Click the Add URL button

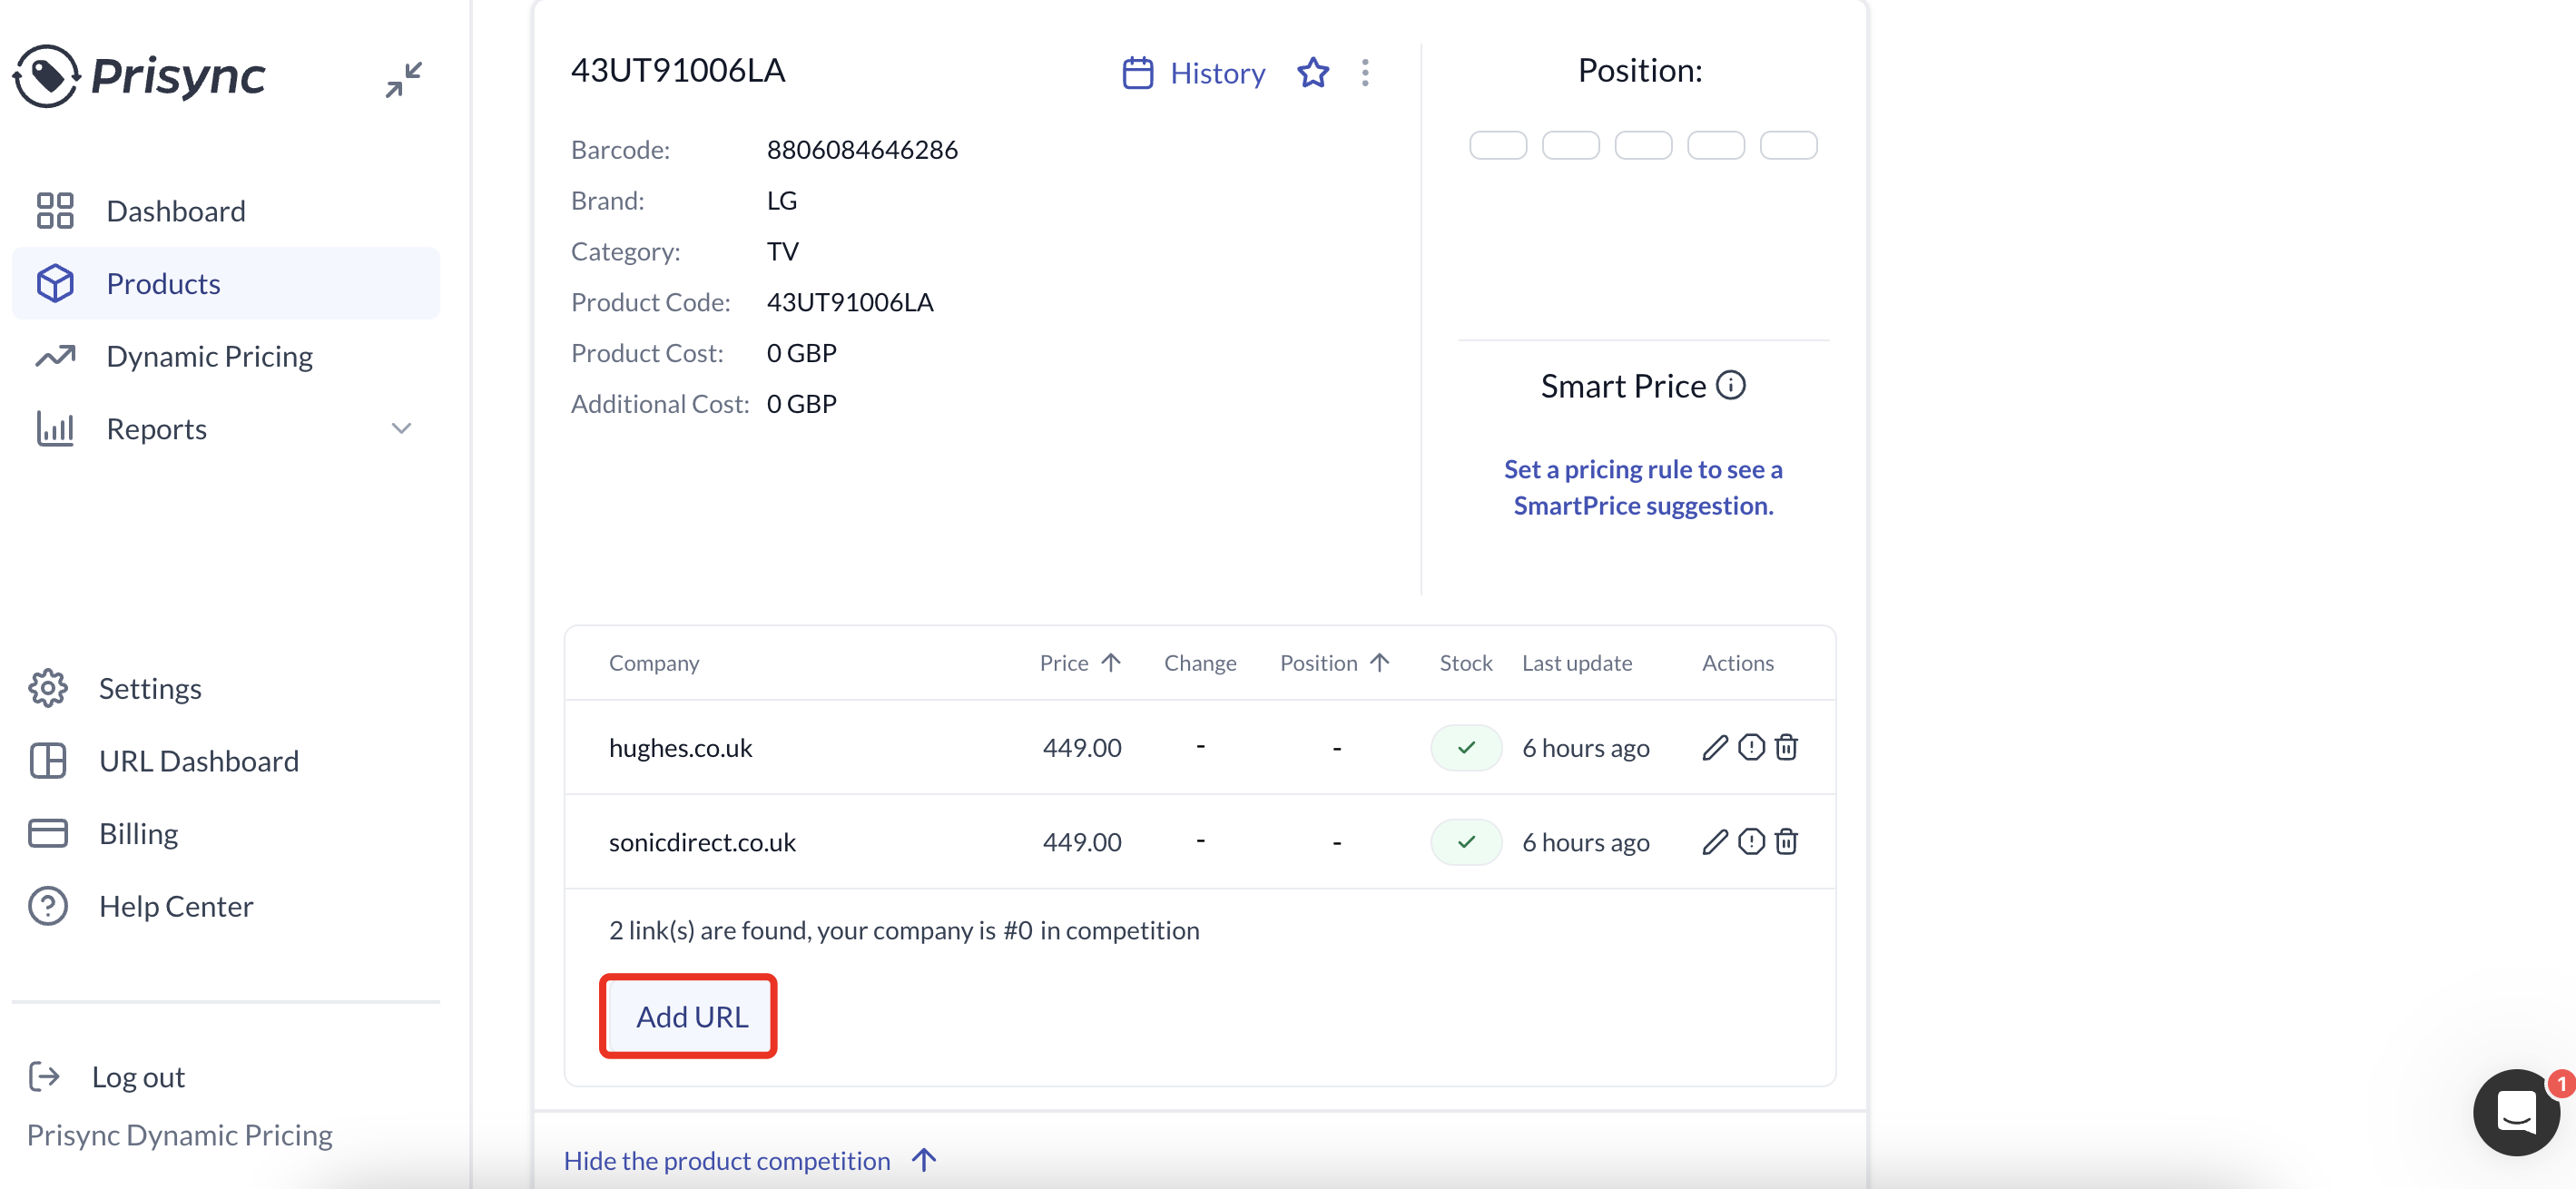tap(689, 1016)
